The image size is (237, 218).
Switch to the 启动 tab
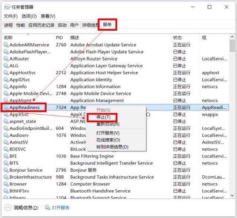coord(62,25)
